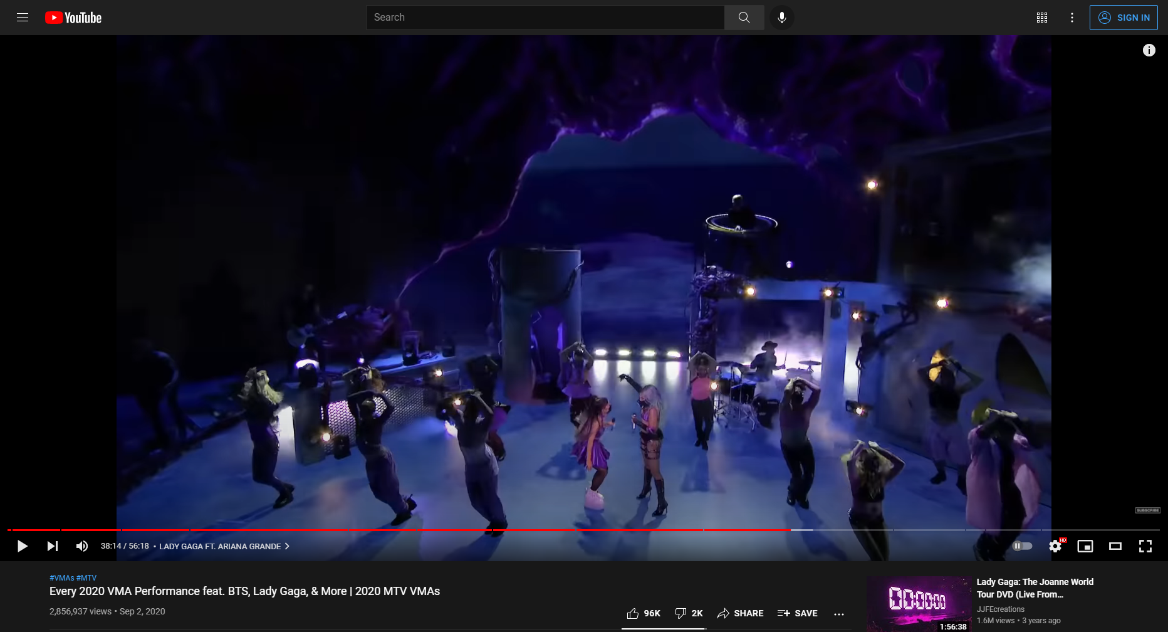Play the paused video
Screen dimensions: 1168x632
pos(22,546)
